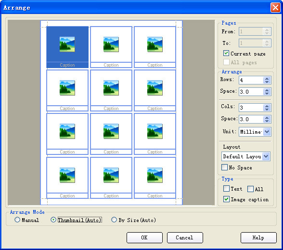Decrease column Space value with down arrow
Screen dimensions: 283x250
point(267,121)
